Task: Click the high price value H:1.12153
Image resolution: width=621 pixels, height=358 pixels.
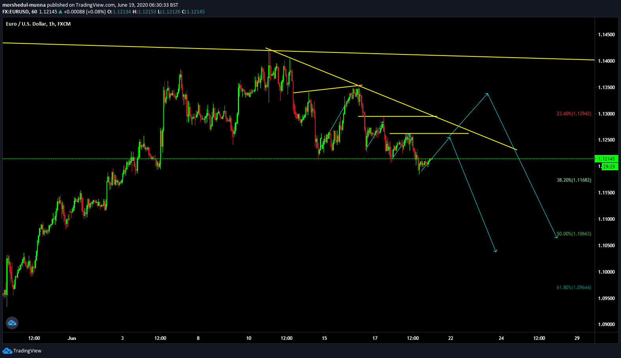Action: pos(144,12)
